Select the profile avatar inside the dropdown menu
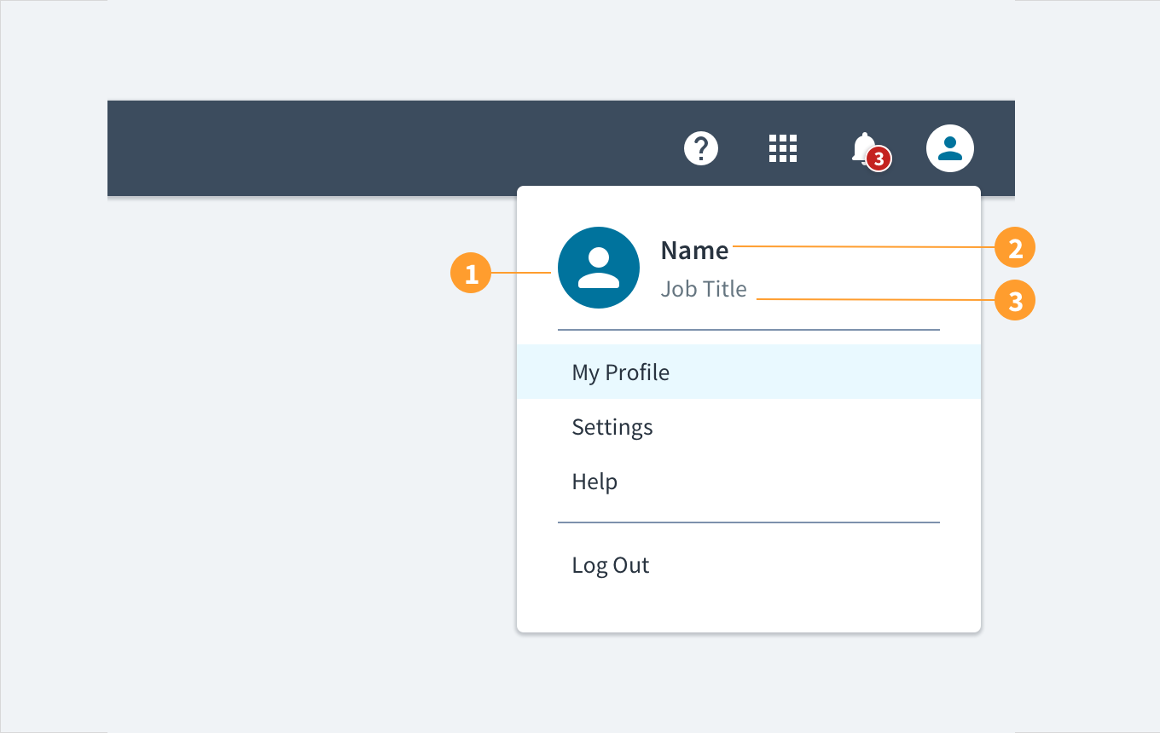Image resolution: width=1160 pixels, height=733 pixels. tap(599, 267)
